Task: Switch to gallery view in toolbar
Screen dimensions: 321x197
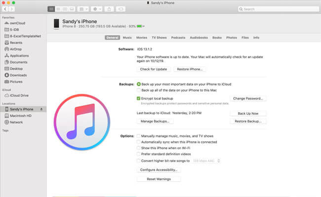Action: point(72,9)
